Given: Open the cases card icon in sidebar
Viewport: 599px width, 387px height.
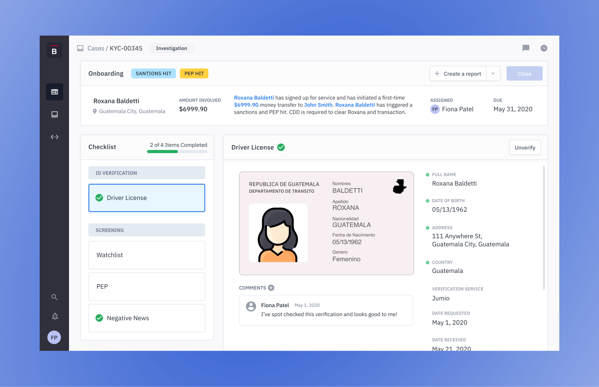Looking at the screenshot, I should click(x=54, y=92).
